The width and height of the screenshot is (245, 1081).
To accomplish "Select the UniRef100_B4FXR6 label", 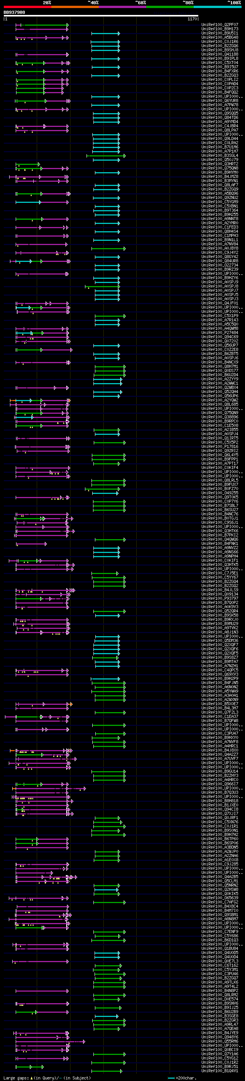I will tap(220, 71).
